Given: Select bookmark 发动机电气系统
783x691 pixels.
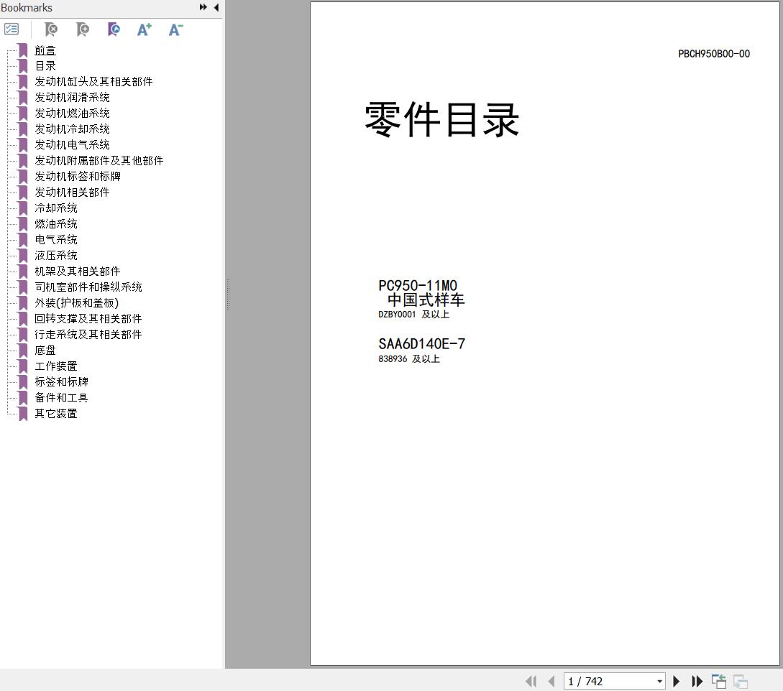Looking at the screenshot, I should (x=72, y=144).
